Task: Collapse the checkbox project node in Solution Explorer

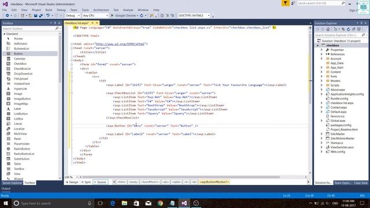Action: [x=318, y=45]
